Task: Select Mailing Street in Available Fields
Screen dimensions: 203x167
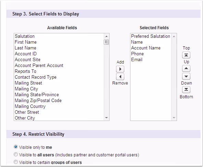Action: pos(59,83)
